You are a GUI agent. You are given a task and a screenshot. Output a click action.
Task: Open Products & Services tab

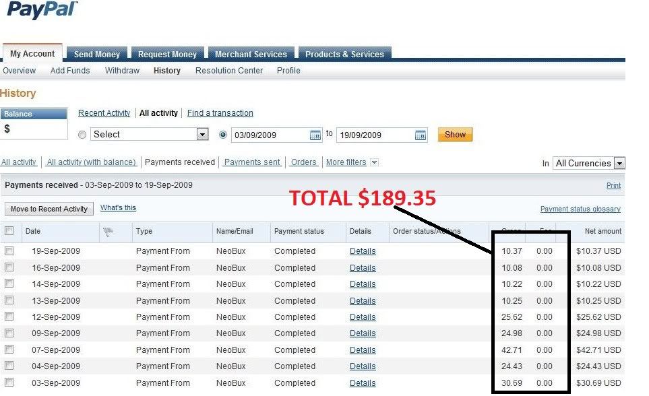(345, 54)
